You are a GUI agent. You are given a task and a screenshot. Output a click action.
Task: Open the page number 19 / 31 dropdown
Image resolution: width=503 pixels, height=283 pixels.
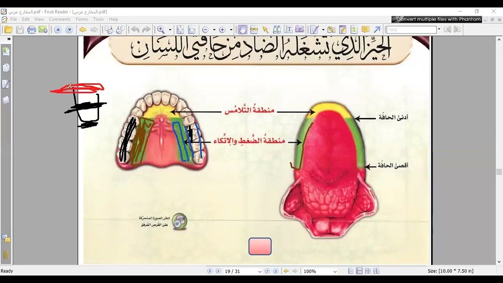(259, 272)
